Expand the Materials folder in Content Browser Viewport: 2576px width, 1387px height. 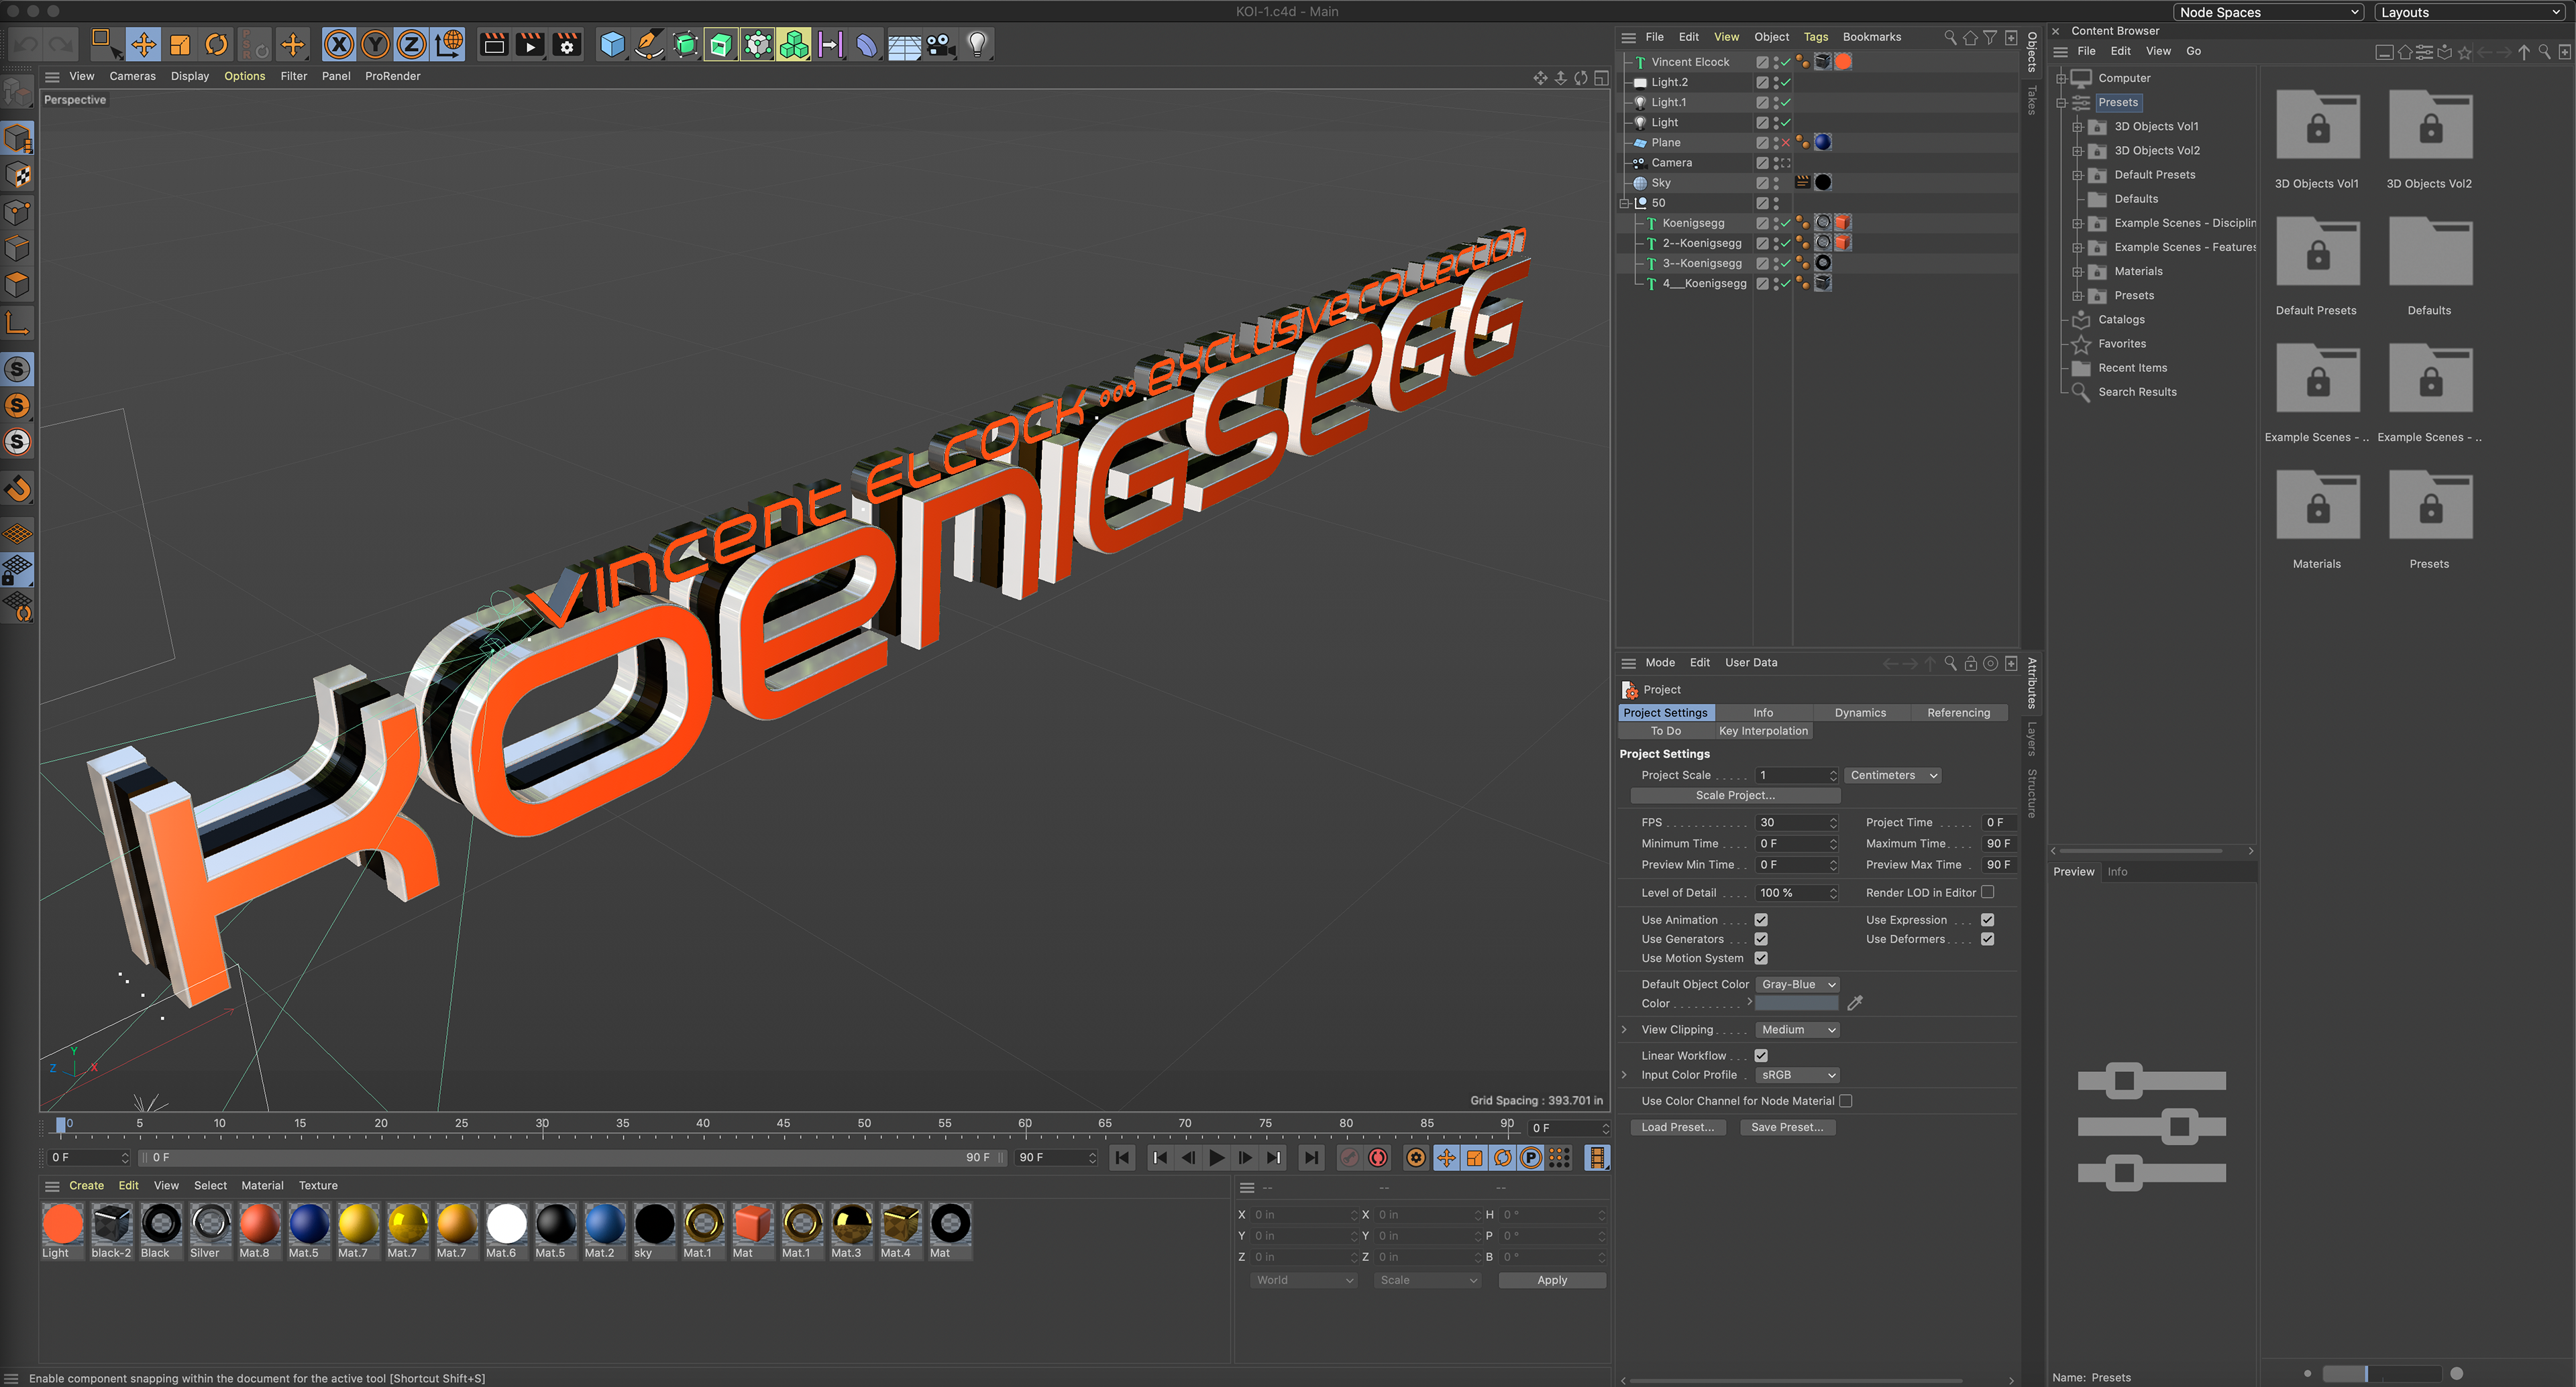point(2077,271)
